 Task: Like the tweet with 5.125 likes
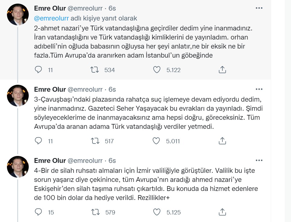[157, 212]
